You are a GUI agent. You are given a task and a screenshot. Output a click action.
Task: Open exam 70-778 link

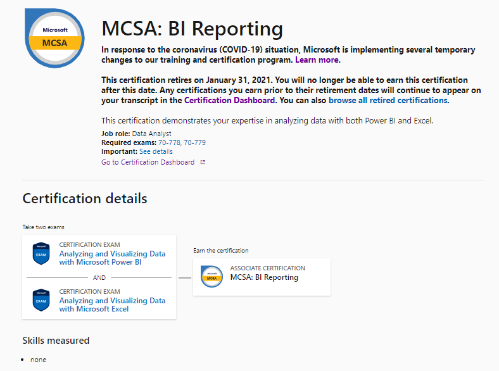click(x=169, y=142)
